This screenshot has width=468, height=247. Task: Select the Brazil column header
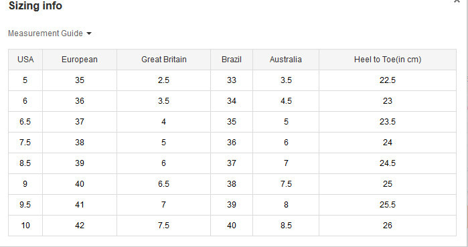[232, 60]
